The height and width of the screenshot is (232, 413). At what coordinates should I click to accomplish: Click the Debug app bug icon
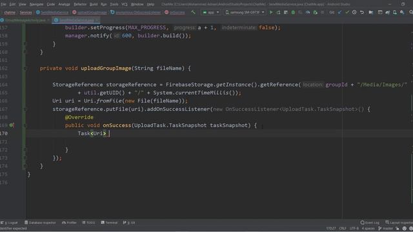click(x=293, y=12)
